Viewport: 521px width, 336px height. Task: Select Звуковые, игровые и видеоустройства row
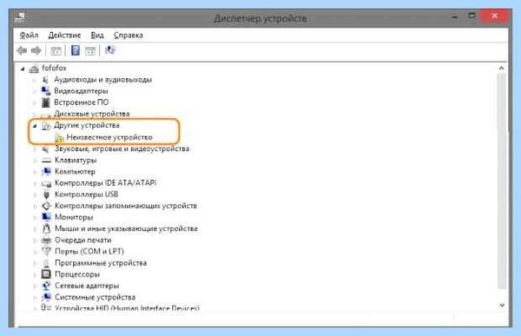(122, 148)
